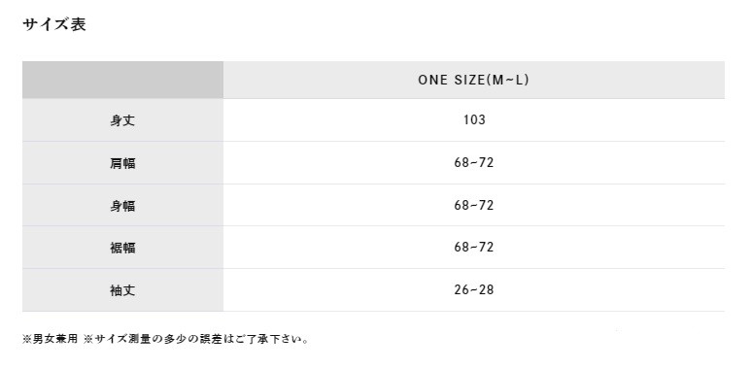Screen dimensions: 752x369
Task: Click the first ※ symbol in the footnote
Action: click(x=27, y=339)
